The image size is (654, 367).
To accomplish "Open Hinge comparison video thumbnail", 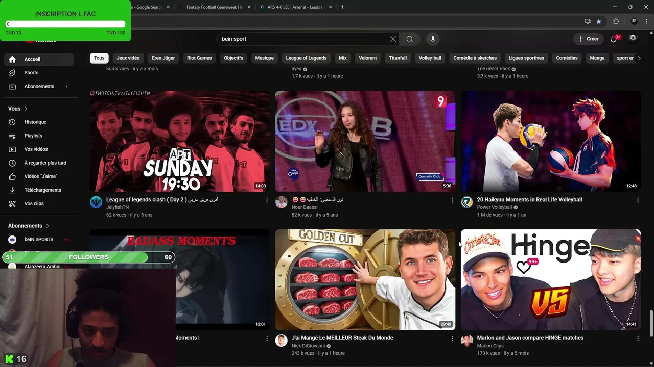I will tap(551, 279).
